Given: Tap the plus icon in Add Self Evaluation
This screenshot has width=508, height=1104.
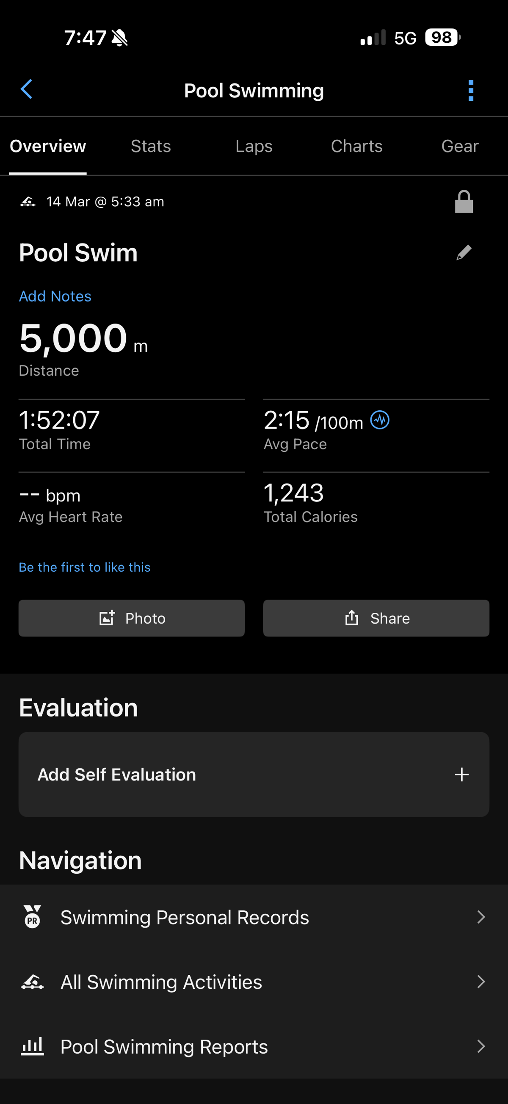Looking at the screenshot, I should point(461,775).
